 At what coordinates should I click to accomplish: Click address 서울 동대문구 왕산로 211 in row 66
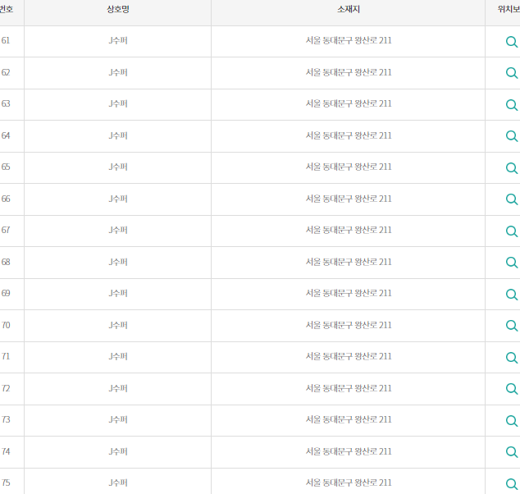pos(349,199)
